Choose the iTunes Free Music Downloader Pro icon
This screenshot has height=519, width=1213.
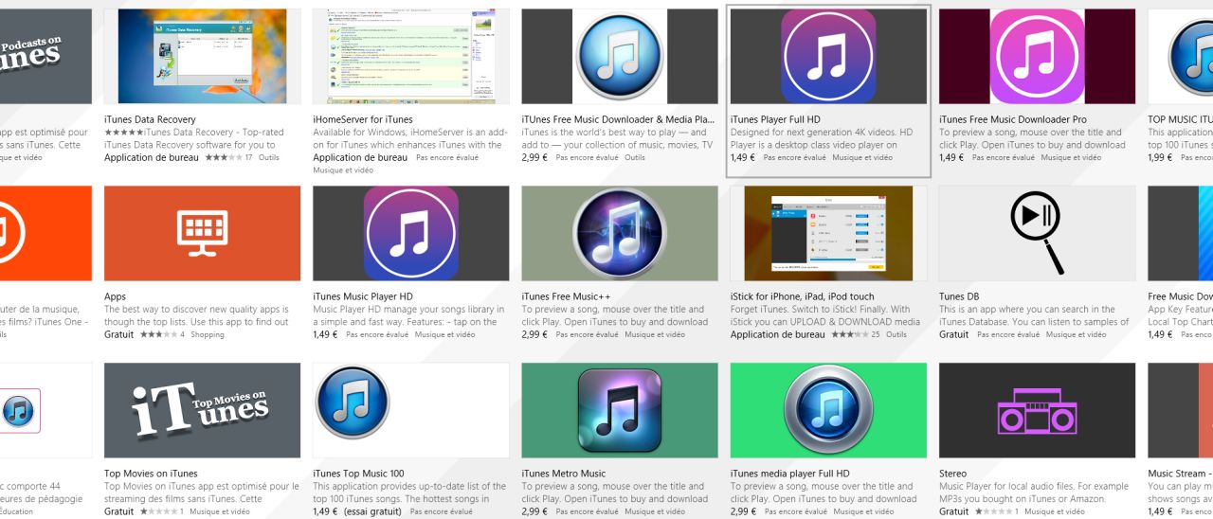1037,57
